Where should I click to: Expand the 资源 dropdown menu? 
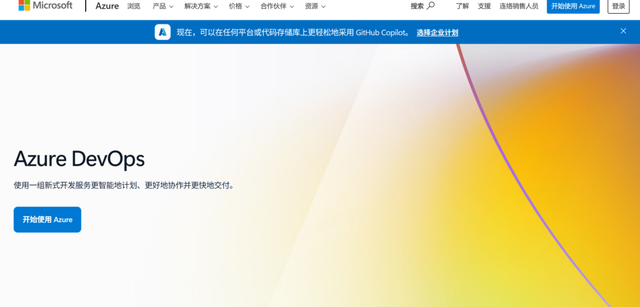(x=315, y=6)
